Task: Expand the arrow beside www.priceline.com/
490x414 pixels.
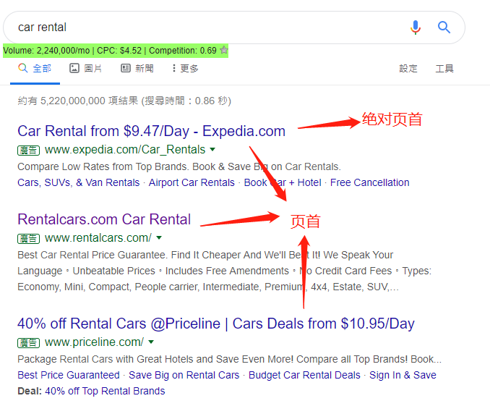Action: pos(151,342)
